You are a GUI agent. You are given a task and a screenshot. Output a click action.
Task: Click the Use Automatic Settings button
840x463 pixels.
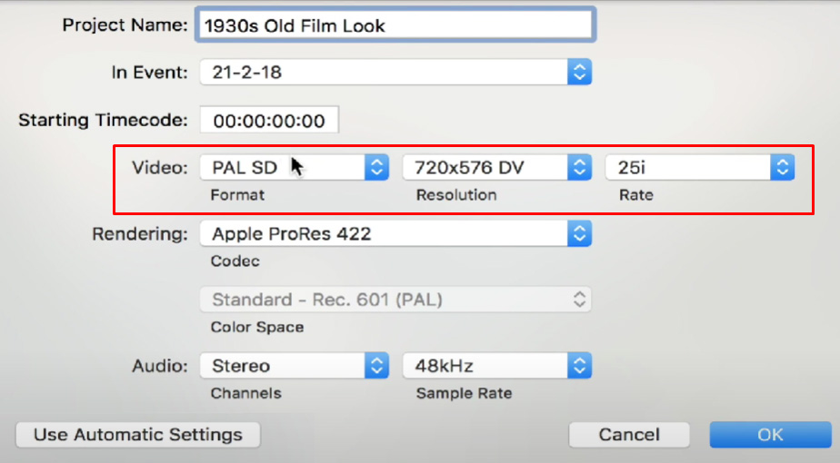click(x=138, y=435)
